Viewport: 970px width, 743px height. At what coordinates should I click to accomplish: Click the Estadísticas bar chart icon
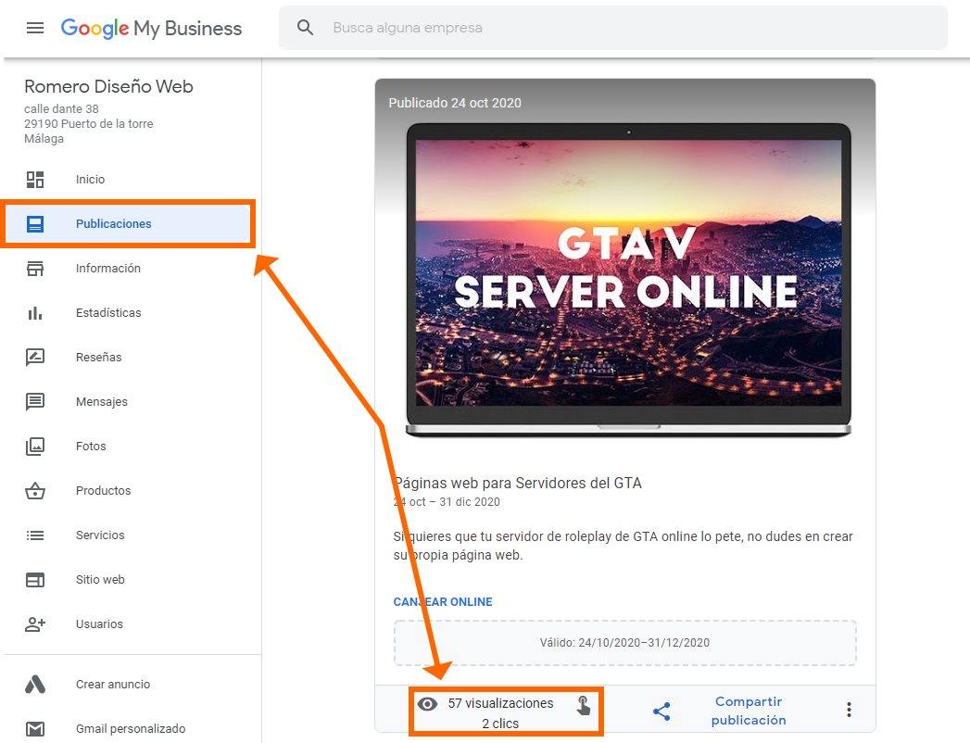(35, 313)
